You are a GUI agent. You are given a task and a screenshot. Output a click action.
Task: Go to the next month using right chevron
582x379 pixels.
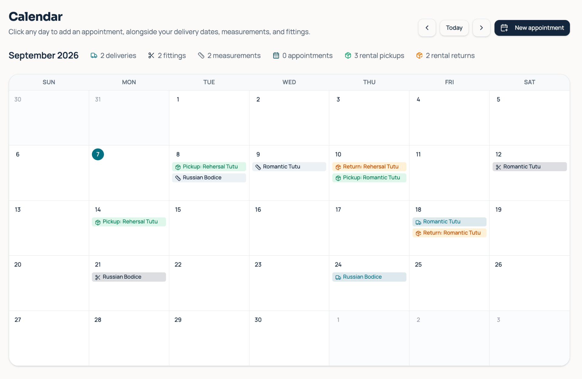481,28
